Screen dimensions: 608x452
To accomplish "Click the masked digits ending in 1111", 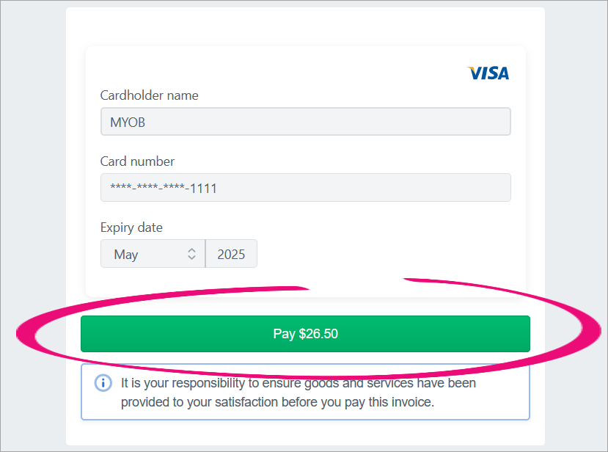I will point(164,189).
